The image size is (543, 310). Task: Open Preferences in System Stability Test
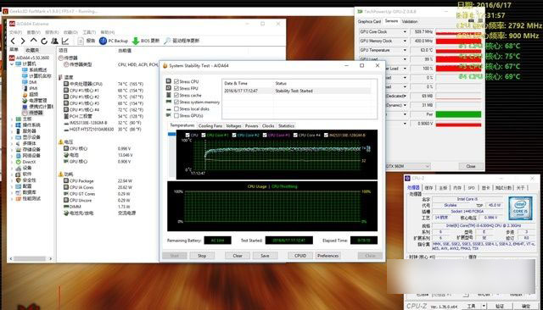328,256
